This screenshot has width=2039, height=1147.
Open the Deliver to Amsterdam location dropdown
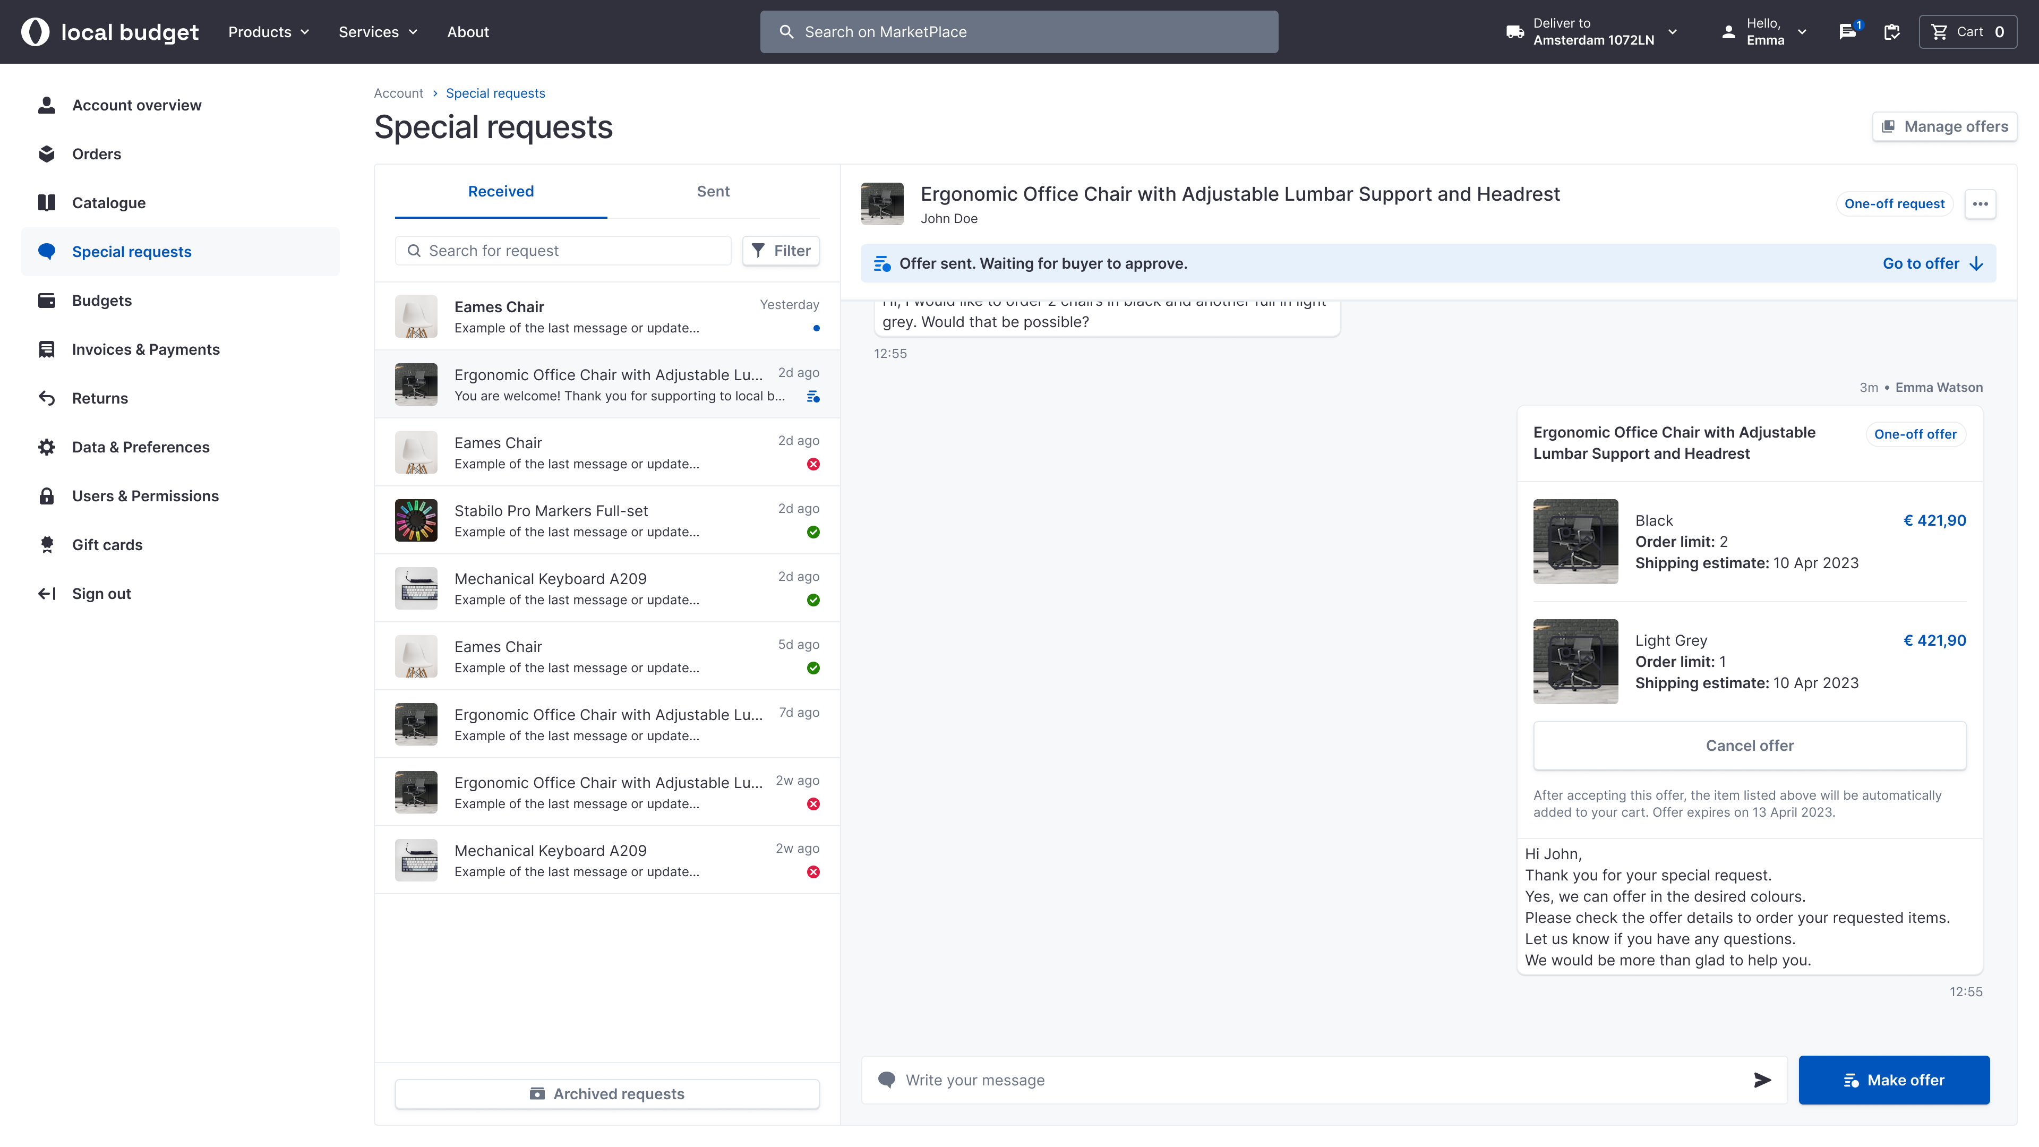click(x=1592, y=32)
